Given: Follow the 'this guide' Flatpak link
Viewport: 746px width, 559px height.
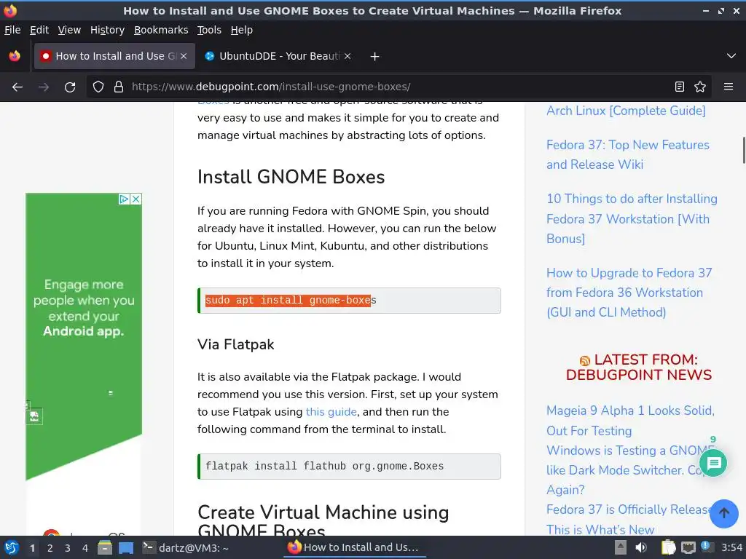Looking at the screenshot, I should pos(331,412).
